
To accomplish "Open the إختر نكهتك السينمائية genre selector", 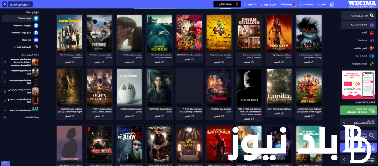I will point(358,122).
